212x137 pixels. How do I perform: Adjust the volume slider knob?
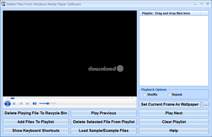[x=48, y=103]
